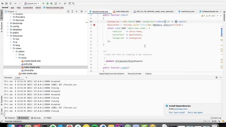Expand the bootstrap folder
This screenshot has height=127, width=226.
[8, 23]
